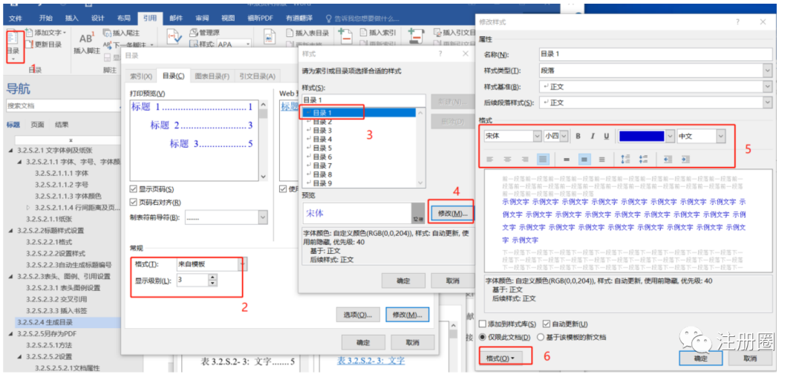
Task: Increase 显示级别 with the up spinner
Action: [x=213, y=277]
